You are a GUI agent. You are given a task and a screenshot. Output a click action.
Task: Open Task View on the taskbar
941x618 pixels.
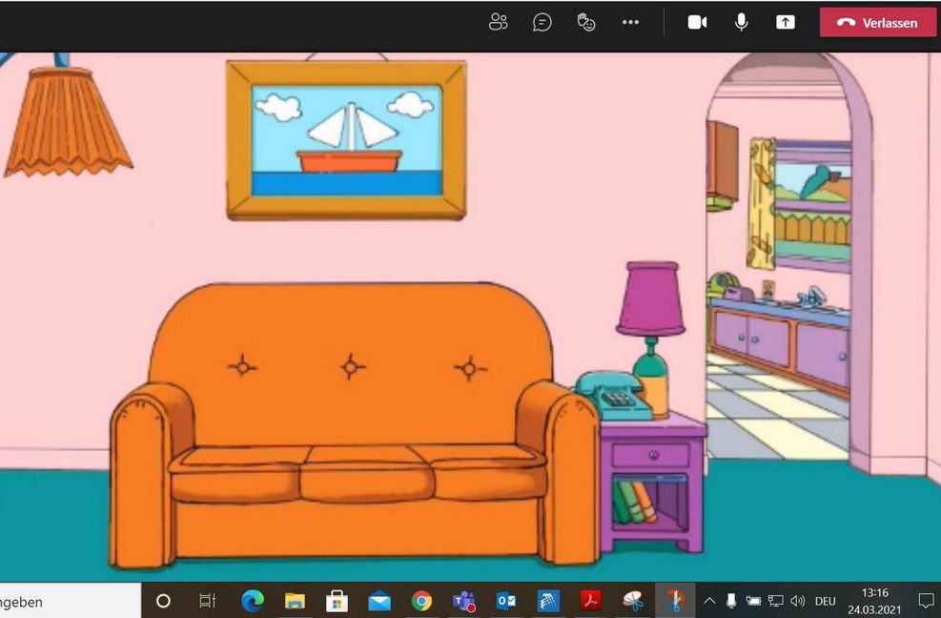point(207,601)
